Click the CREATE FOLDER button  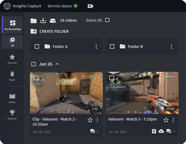49,31
